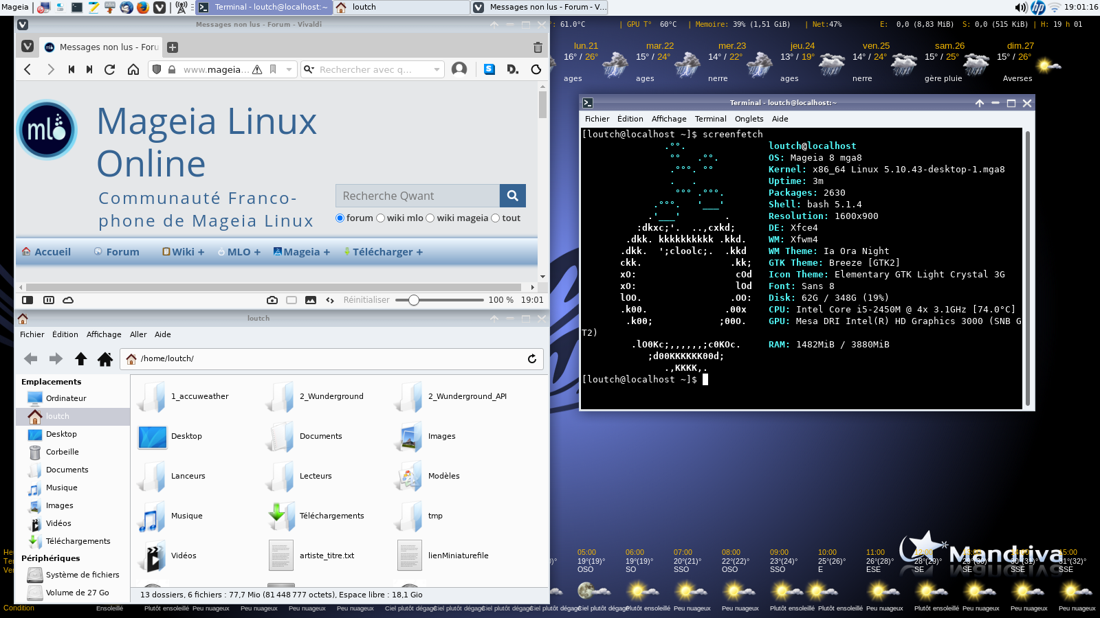Open Vivaldi sync cloud icon

click(x=68, y=300)
